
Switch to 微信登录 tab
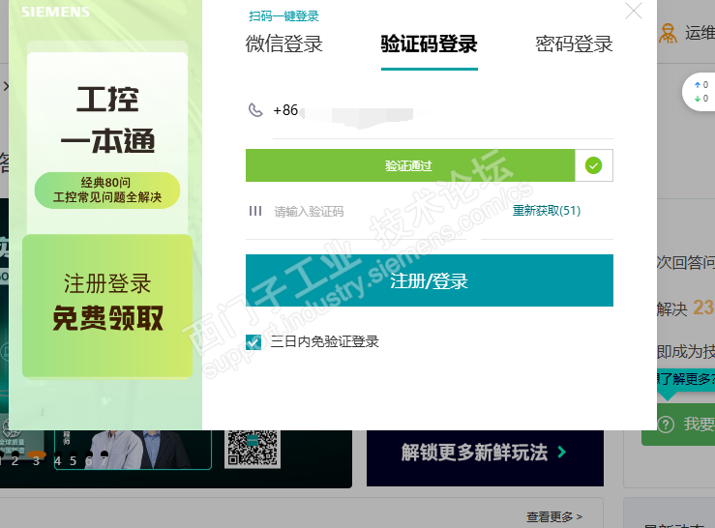[284, 44]
